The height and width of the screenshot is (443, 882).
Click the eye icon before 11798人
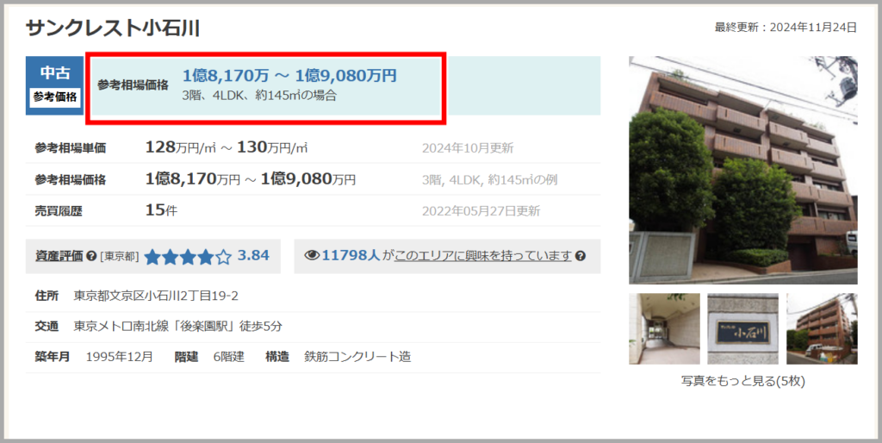312,256
